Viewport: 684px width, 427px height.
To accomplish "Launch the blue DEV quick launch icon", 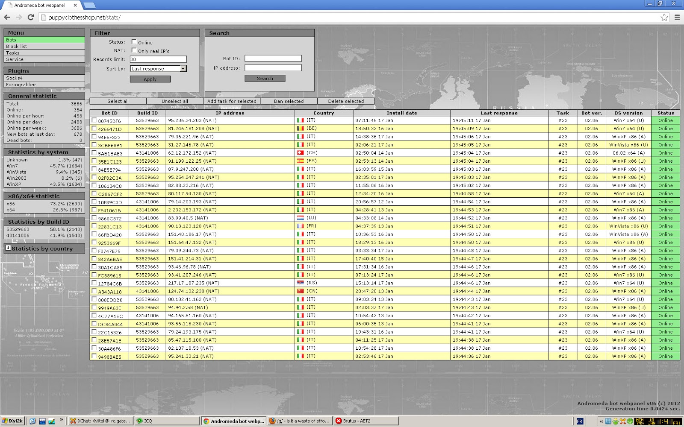I will point(42,421).
